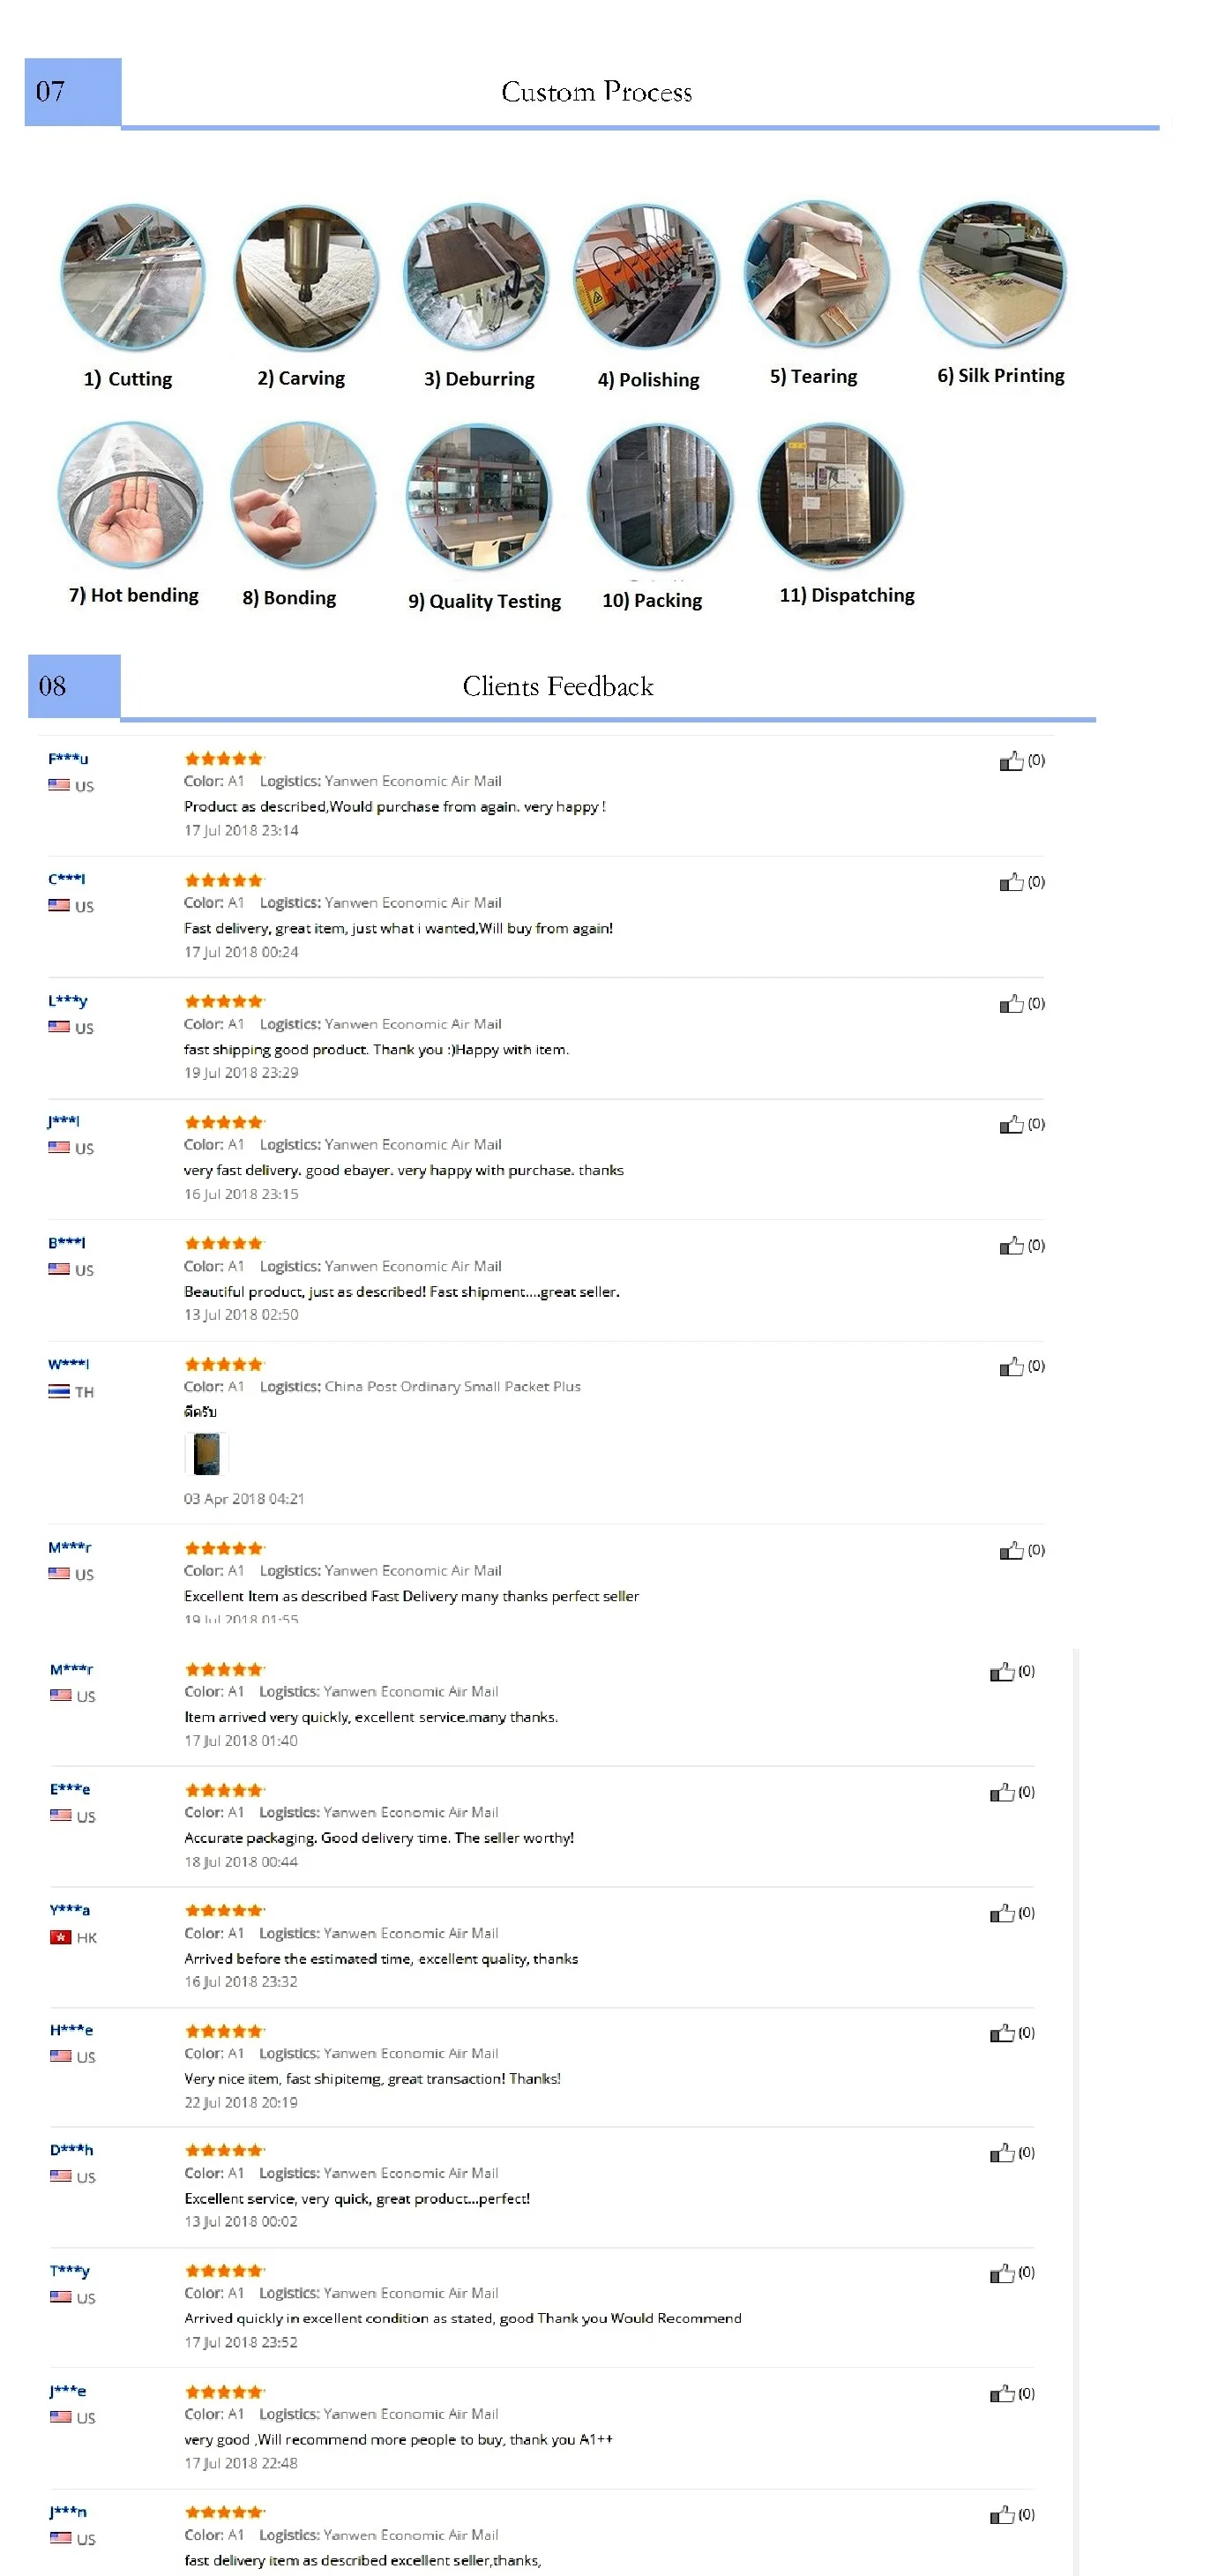1210x2576 pixels.
Task: View the Dispatching process image
Action: click(x=830, y=496)
